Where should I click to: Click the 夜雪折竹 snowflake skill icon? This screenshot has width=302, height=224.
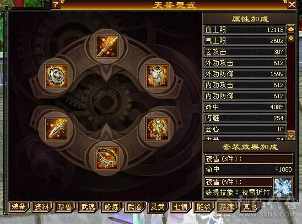pyautogui.click(x=283, y=188)
